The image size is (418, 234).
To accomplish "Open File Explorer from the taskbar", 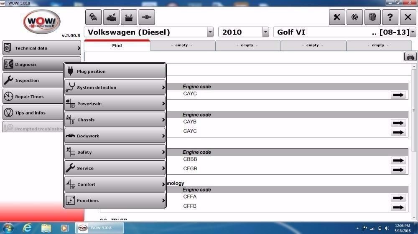I will point(46,228).
